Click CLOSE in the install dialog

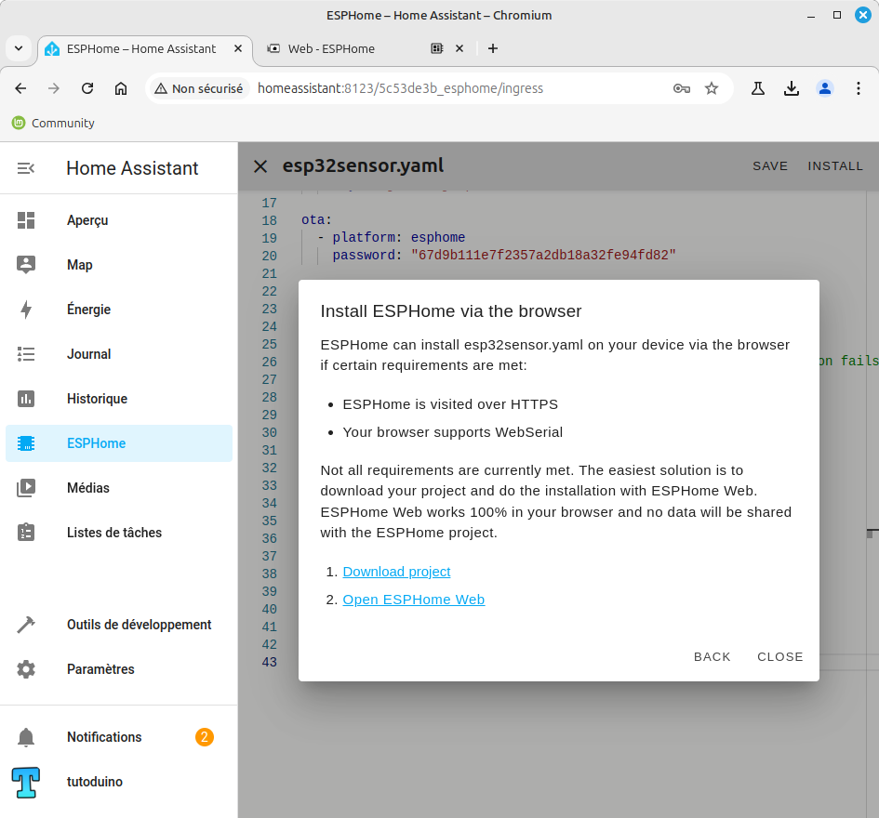point(779,656)
